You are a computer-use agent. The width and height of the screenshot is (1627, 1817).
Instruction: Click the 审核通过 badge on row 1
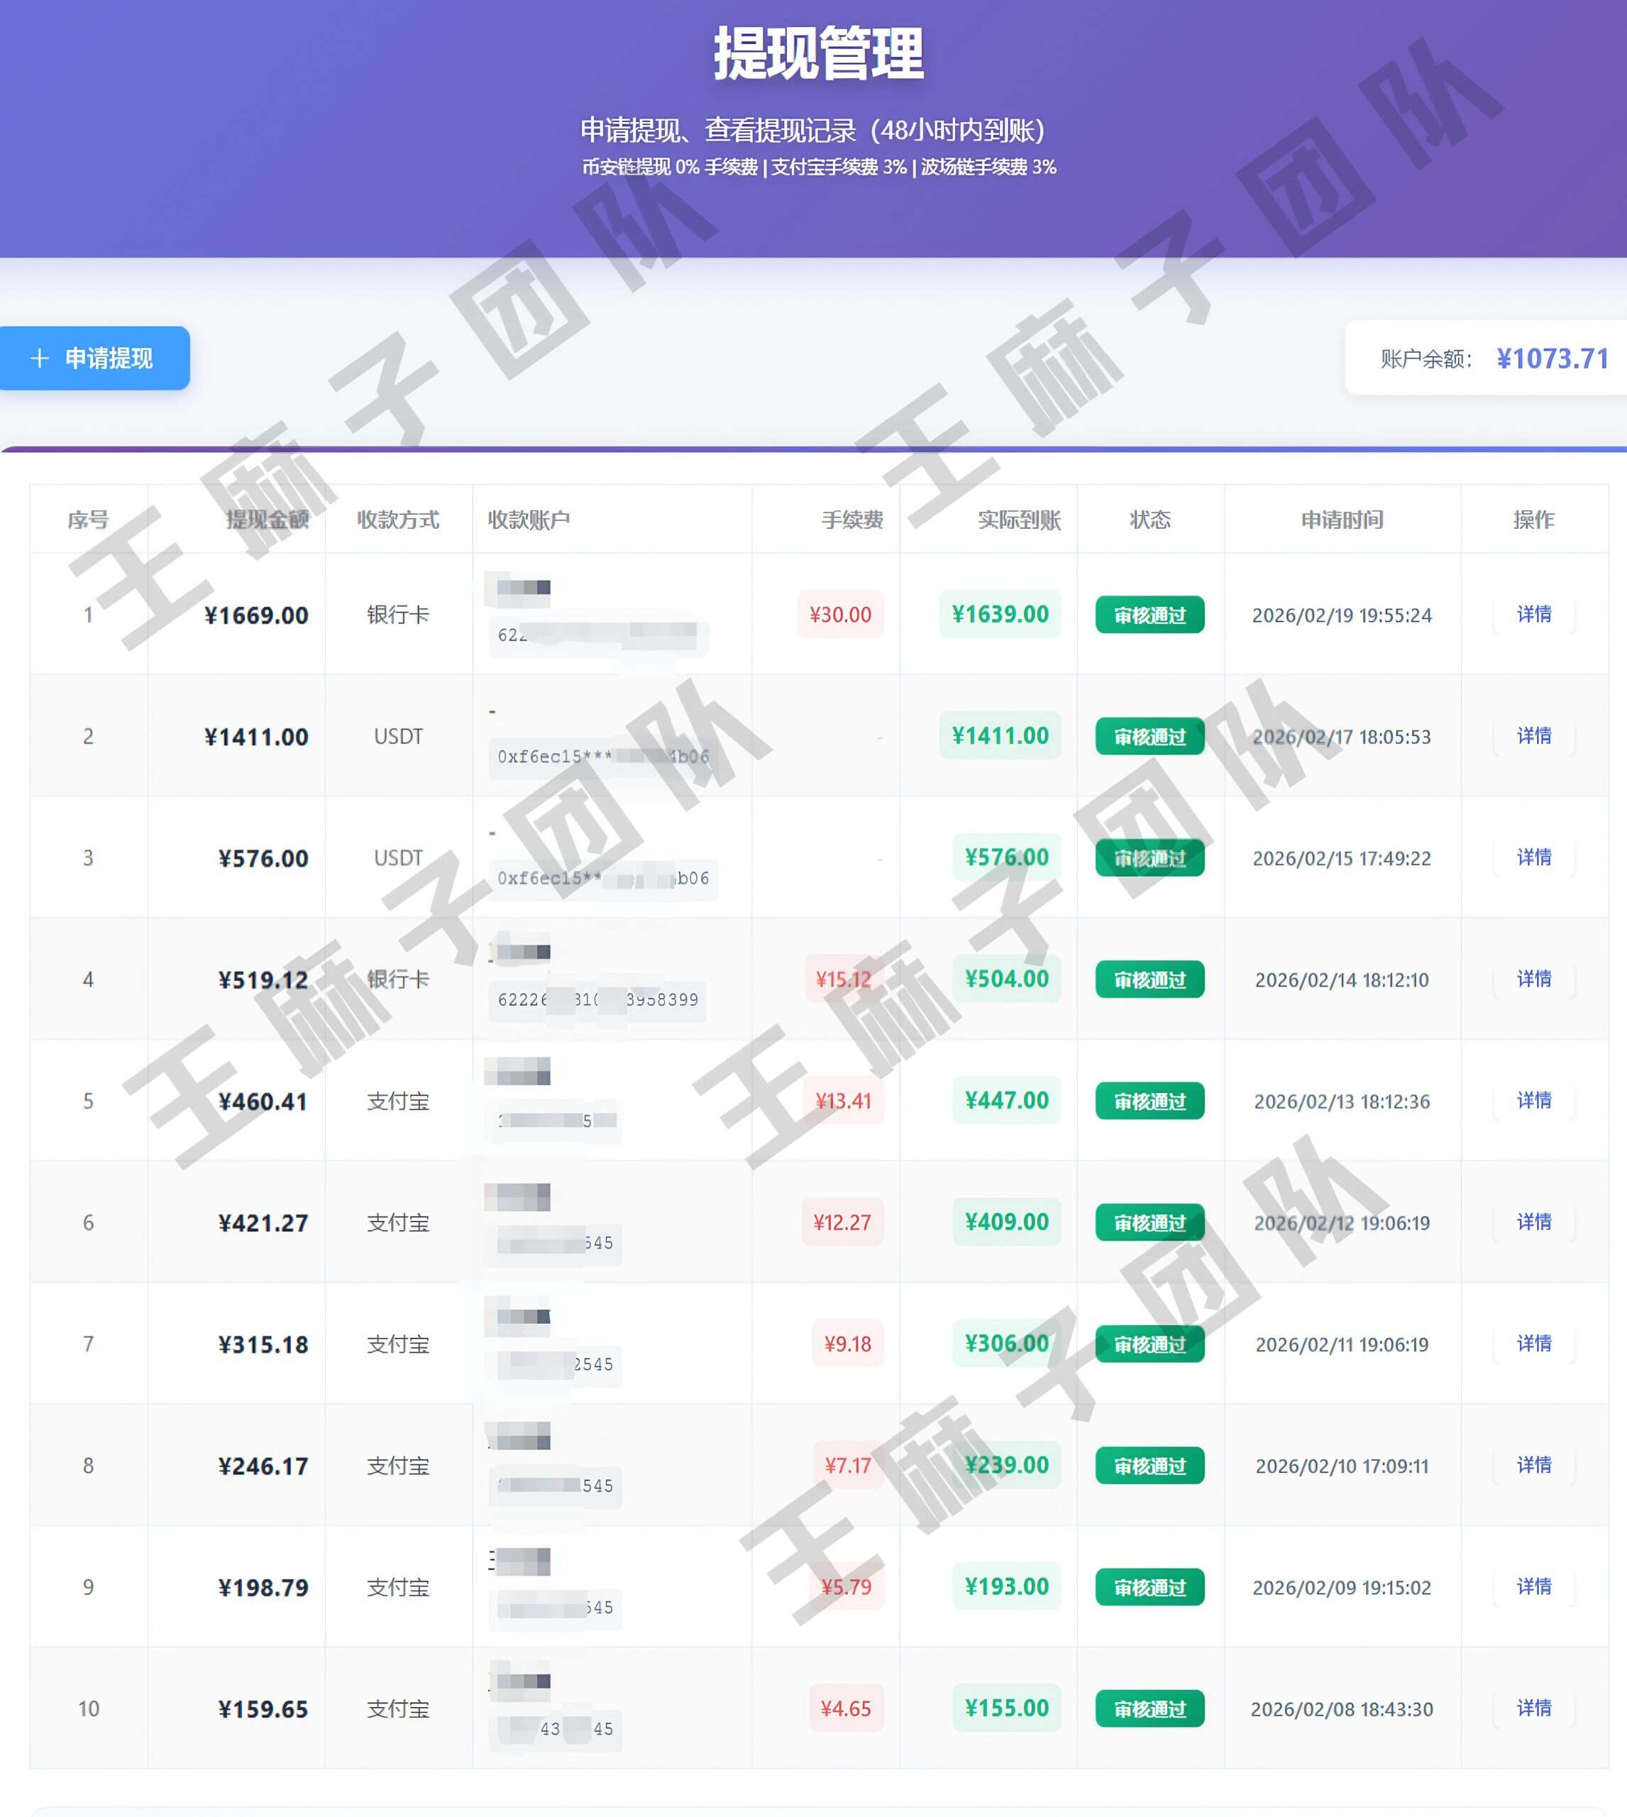[x=1149, y=615]
